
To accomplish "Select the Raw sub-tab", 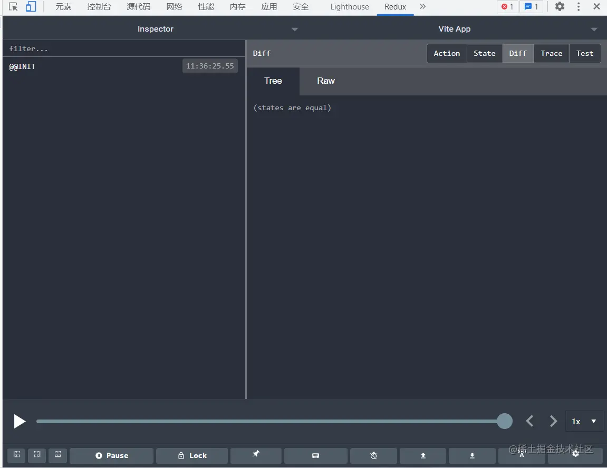I will tap(326, 81).
